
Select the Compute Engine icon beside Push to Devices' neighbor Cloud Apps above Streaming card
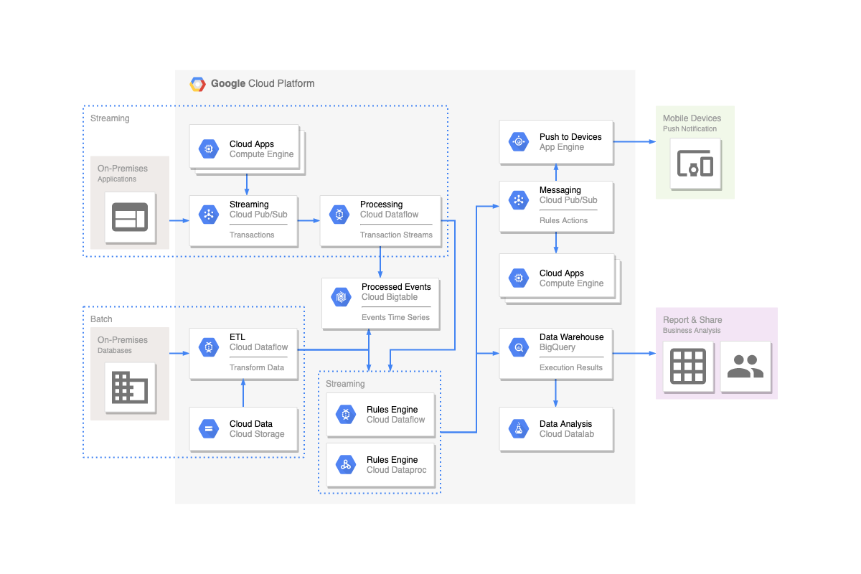209,149
